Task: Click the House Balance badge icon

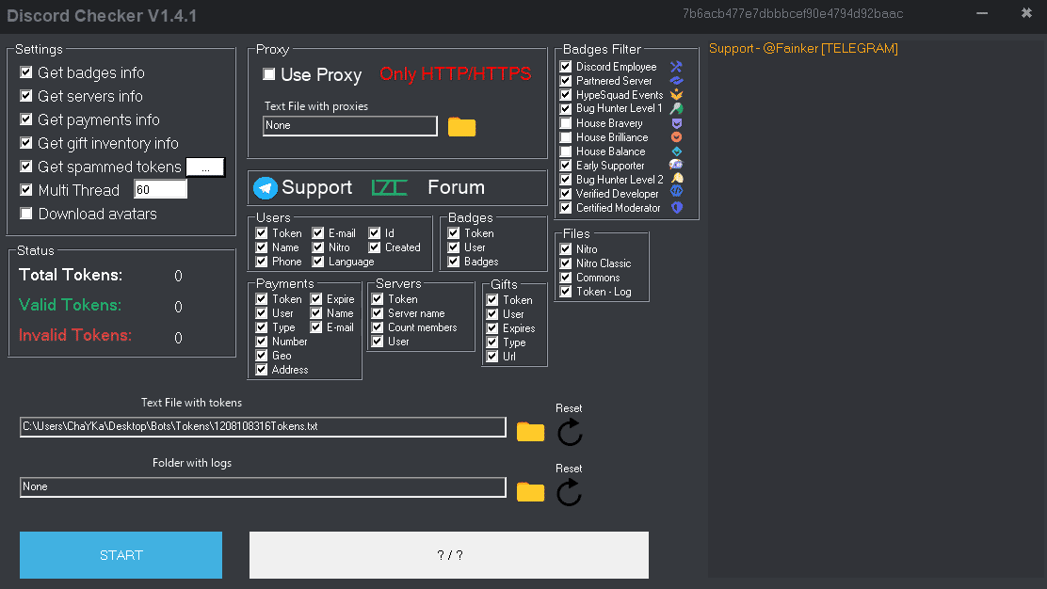Action: coord(676,151)
